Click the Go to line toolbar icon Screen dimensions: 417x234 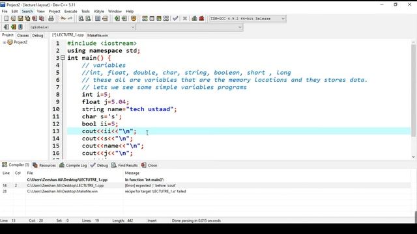tap(105, 18)
